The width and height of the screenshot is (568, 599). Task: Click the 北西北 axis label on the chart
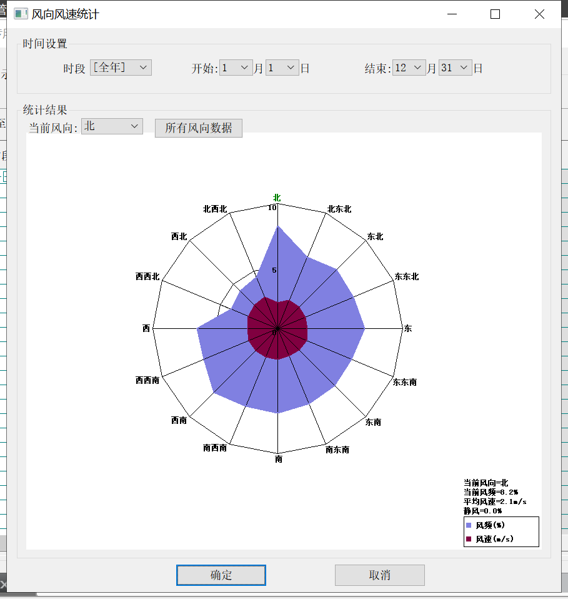(x=215, y=209)
